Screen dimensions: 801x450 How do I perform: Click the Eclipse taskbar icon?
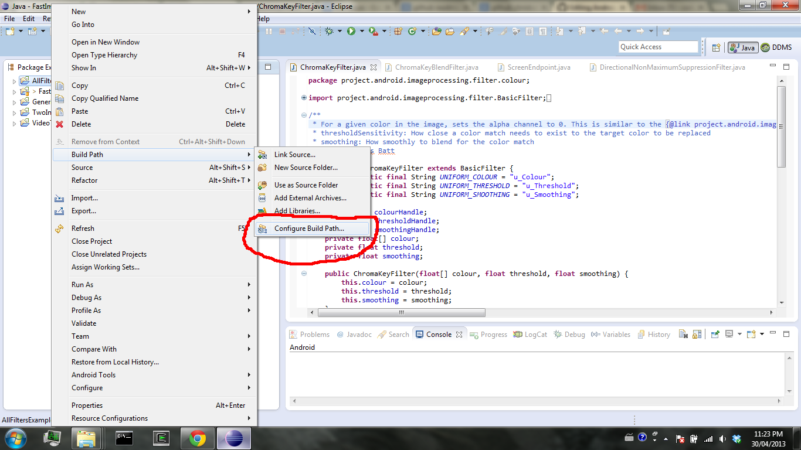pos(234,438)
